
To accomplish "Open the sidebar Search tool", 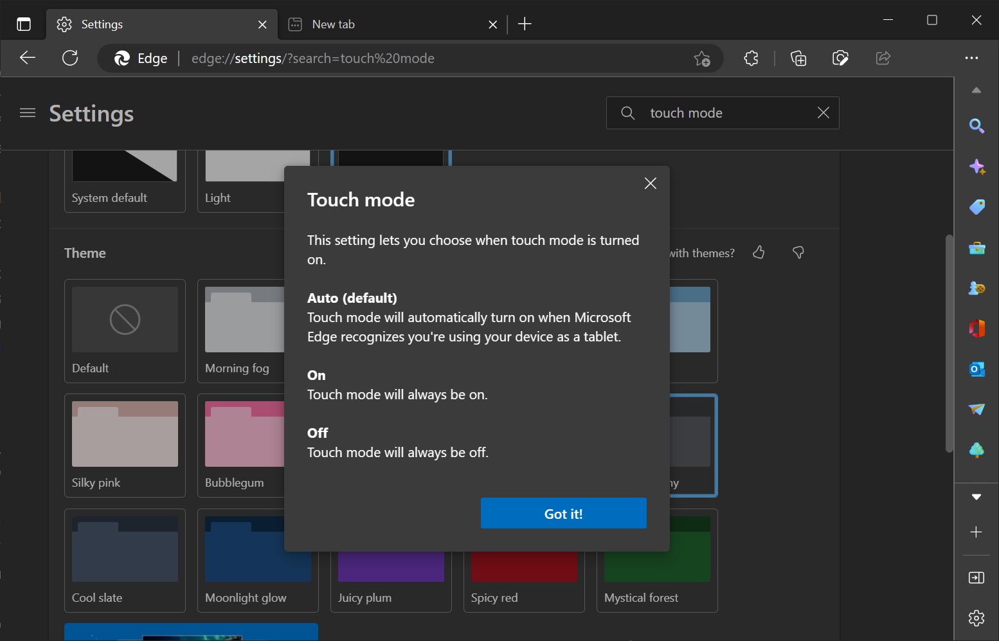I will (977, 126).
